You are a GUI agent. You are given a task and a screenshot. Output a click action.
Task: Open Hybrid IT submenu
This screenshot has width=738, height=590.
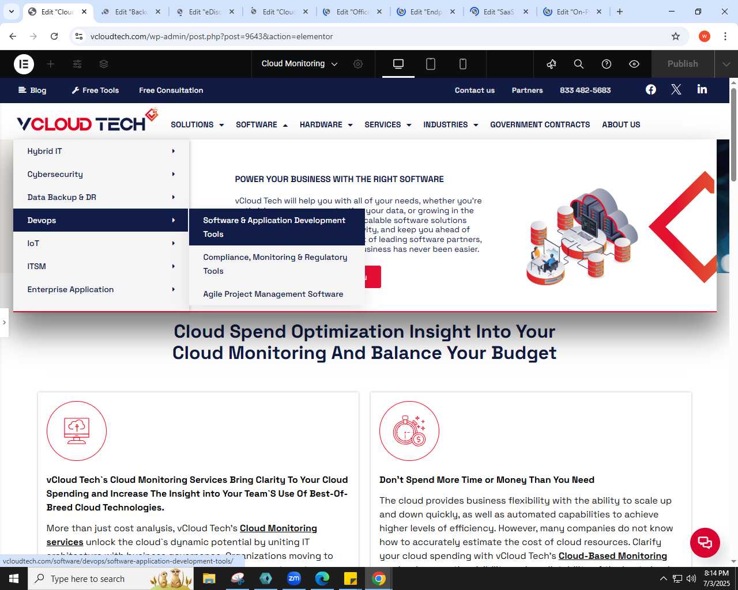click(101, 151)
